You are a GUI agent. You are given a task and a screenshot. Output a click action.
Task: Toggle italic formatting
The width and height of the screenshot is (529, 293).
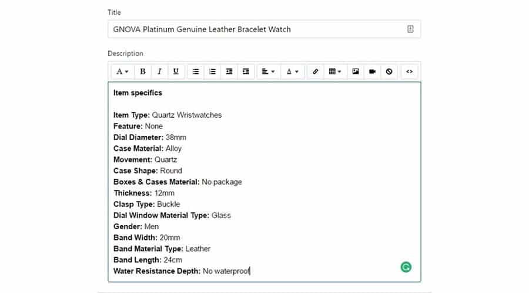click(159, 71)
